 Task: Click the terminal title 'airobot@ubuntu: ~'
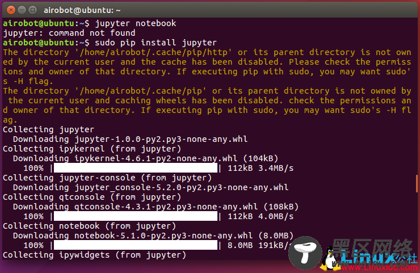click(82, 10)
